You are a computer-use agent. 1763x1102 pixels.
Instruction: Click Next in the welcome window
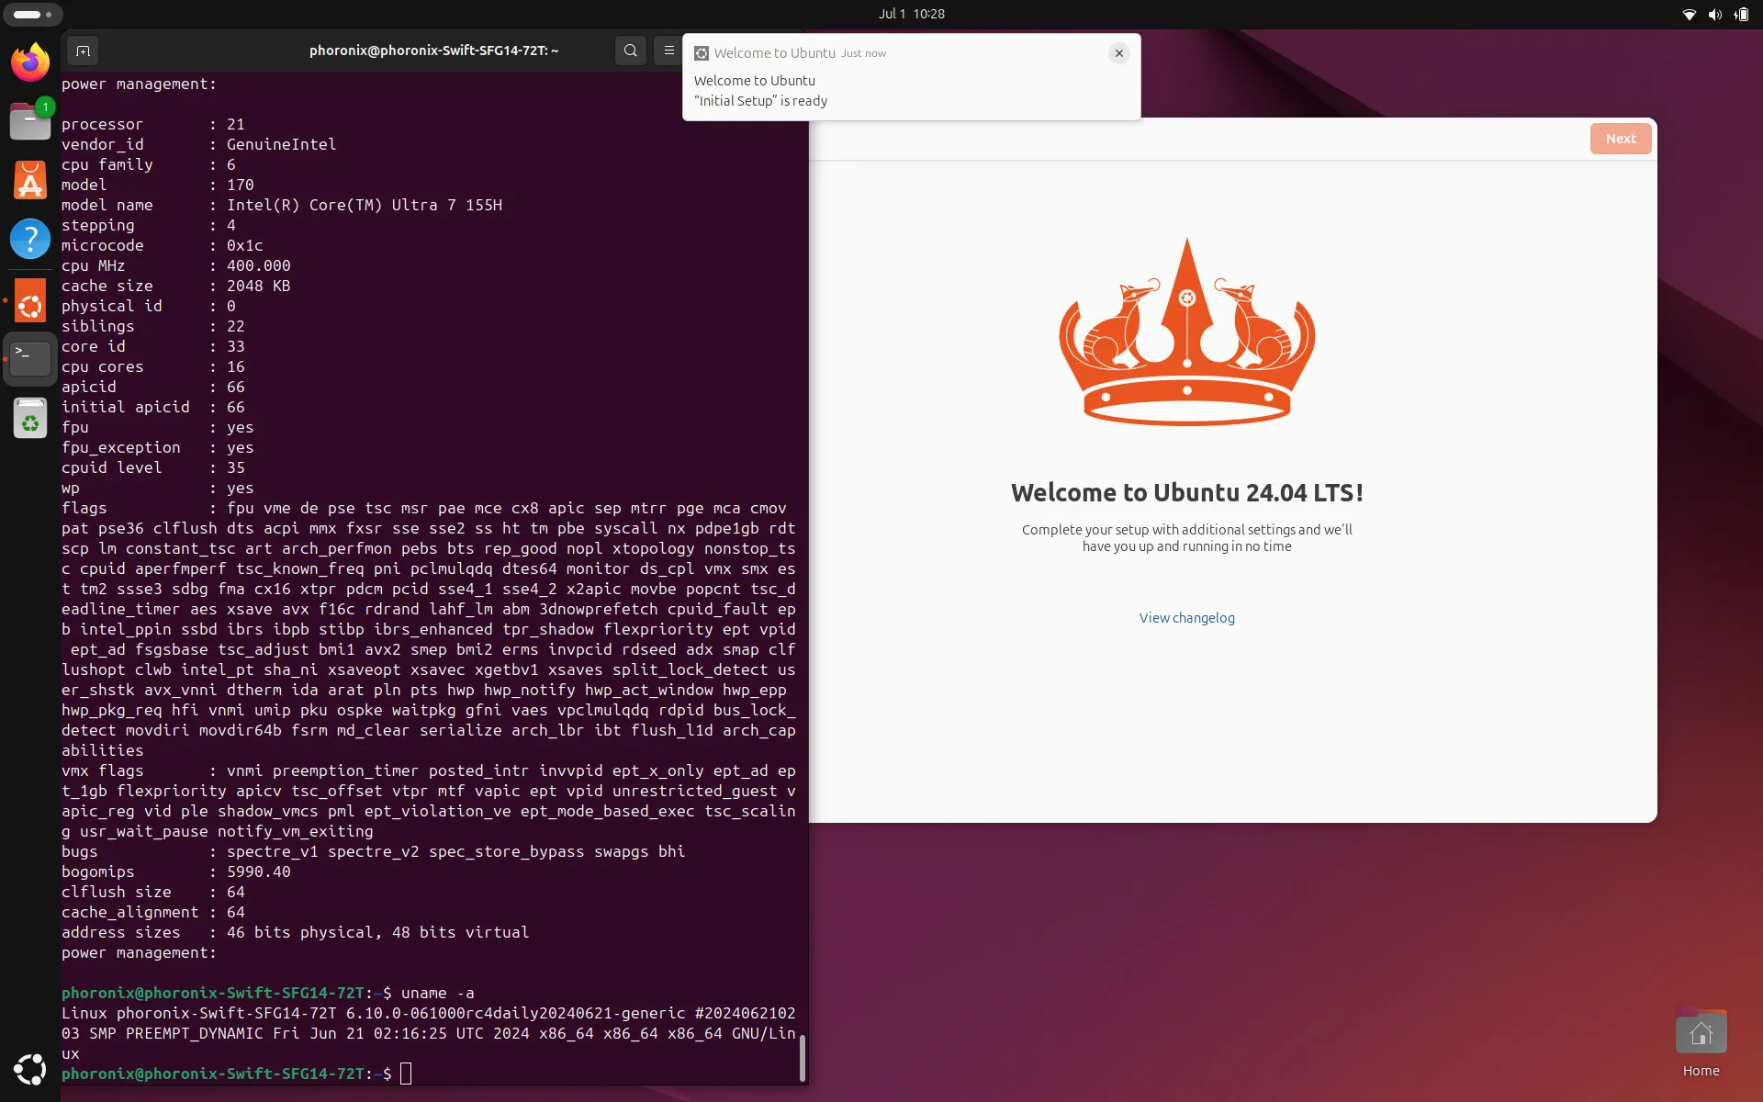[1621, 139]
